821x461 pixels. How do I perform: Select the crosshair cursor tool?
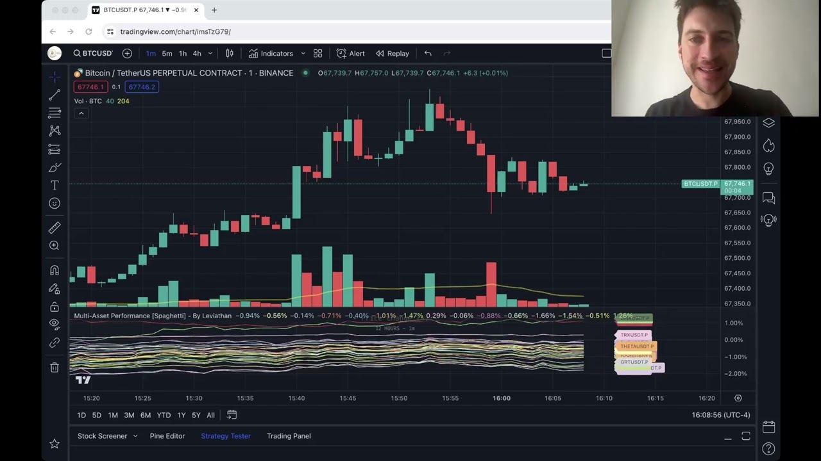(55, 77)
